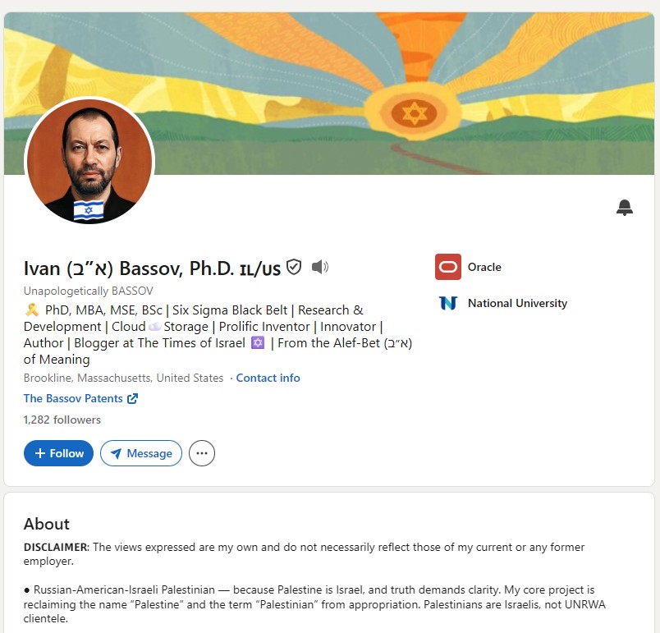
Task: Follow Ivan Bassov
Action: (58, 453)
